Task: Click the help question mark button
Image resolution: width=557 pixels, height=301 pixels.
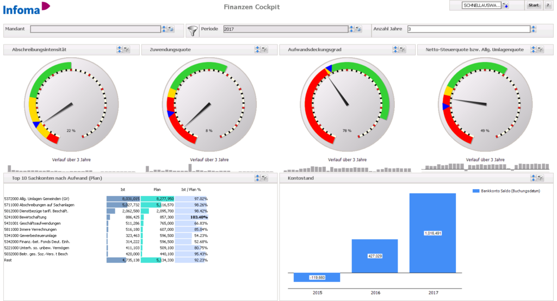Action: (x=548, y=5)
